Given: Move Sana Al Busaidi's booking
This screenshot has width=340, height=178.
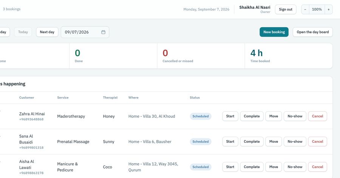Looking at the screenshot, I should click(x=274, y=142).
